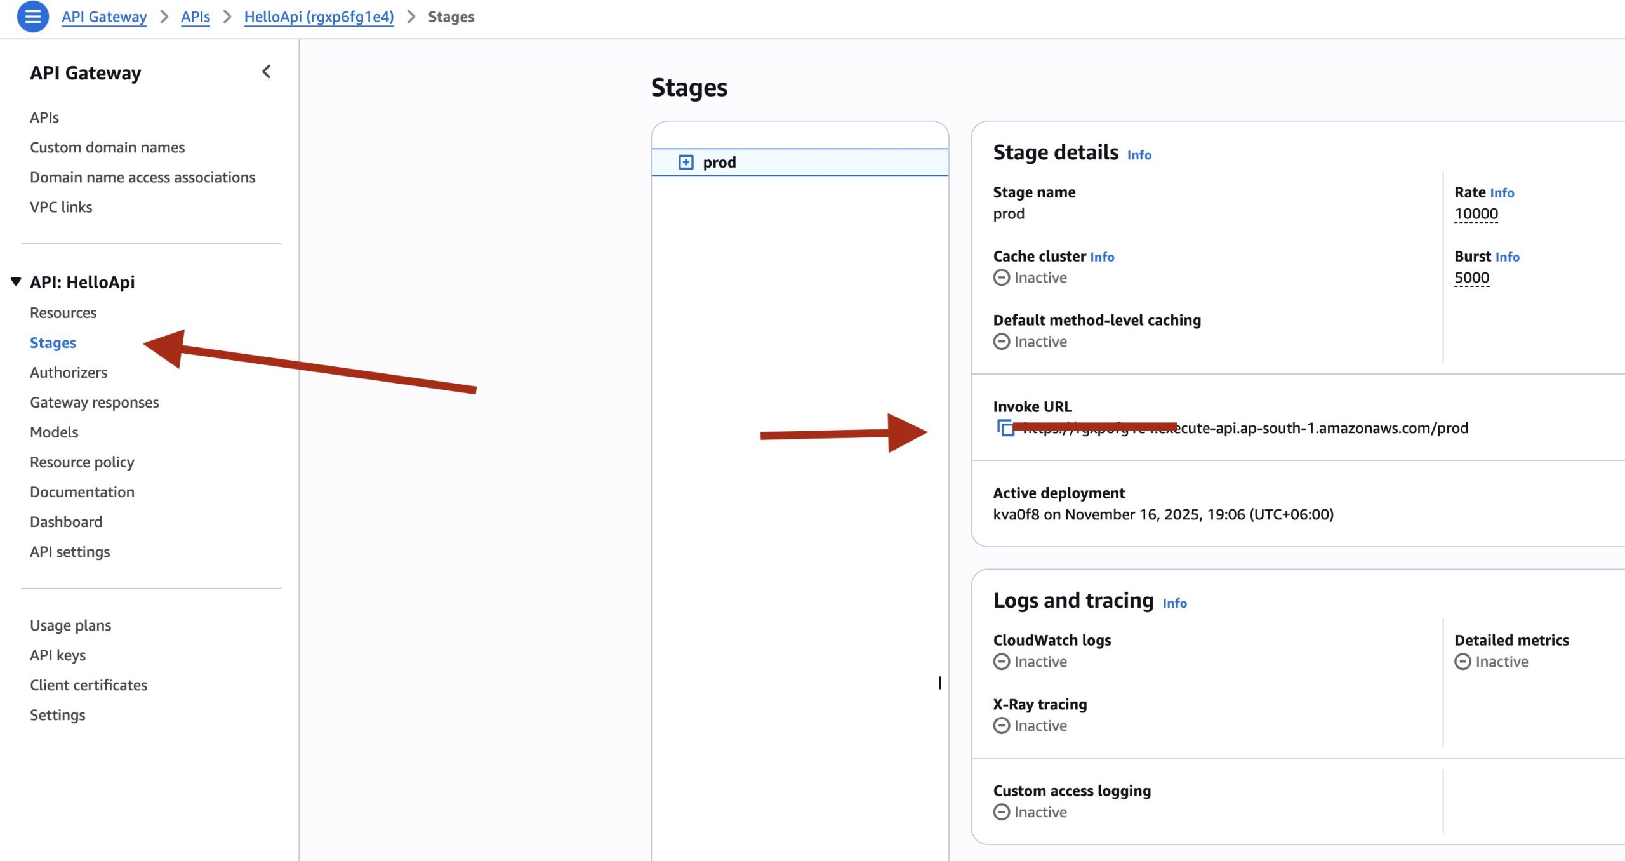Viewport: 1625px width, 861px height.
Task: Open Usage plans page
Action: pyautogui.click(x=70, y=625)
